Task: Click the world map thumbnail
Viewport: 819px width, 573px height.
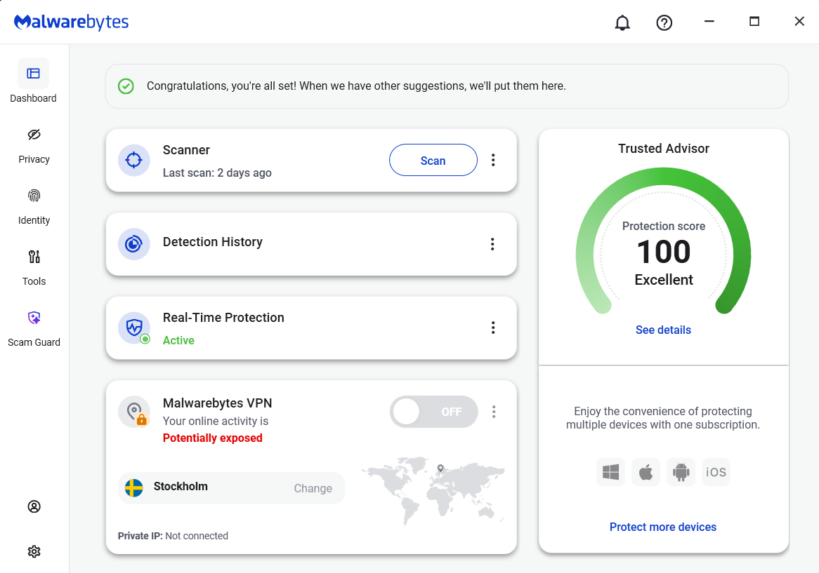Action: coord(433,490)
